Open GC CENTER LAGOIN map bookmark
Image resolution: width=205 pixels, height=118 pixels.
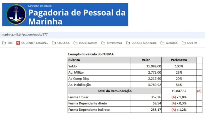click(32, 43)
